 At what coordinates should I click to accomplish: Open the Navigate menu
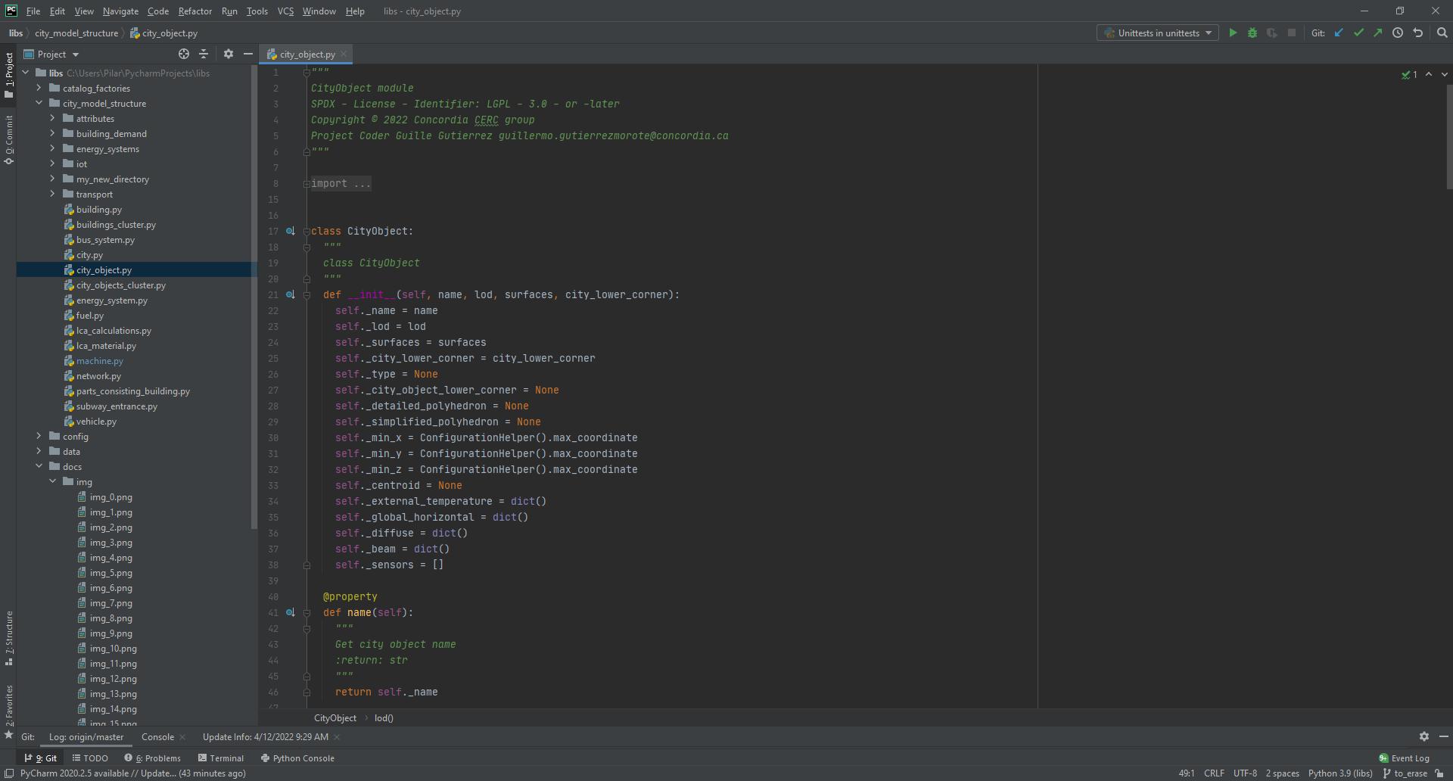point(120,11)
